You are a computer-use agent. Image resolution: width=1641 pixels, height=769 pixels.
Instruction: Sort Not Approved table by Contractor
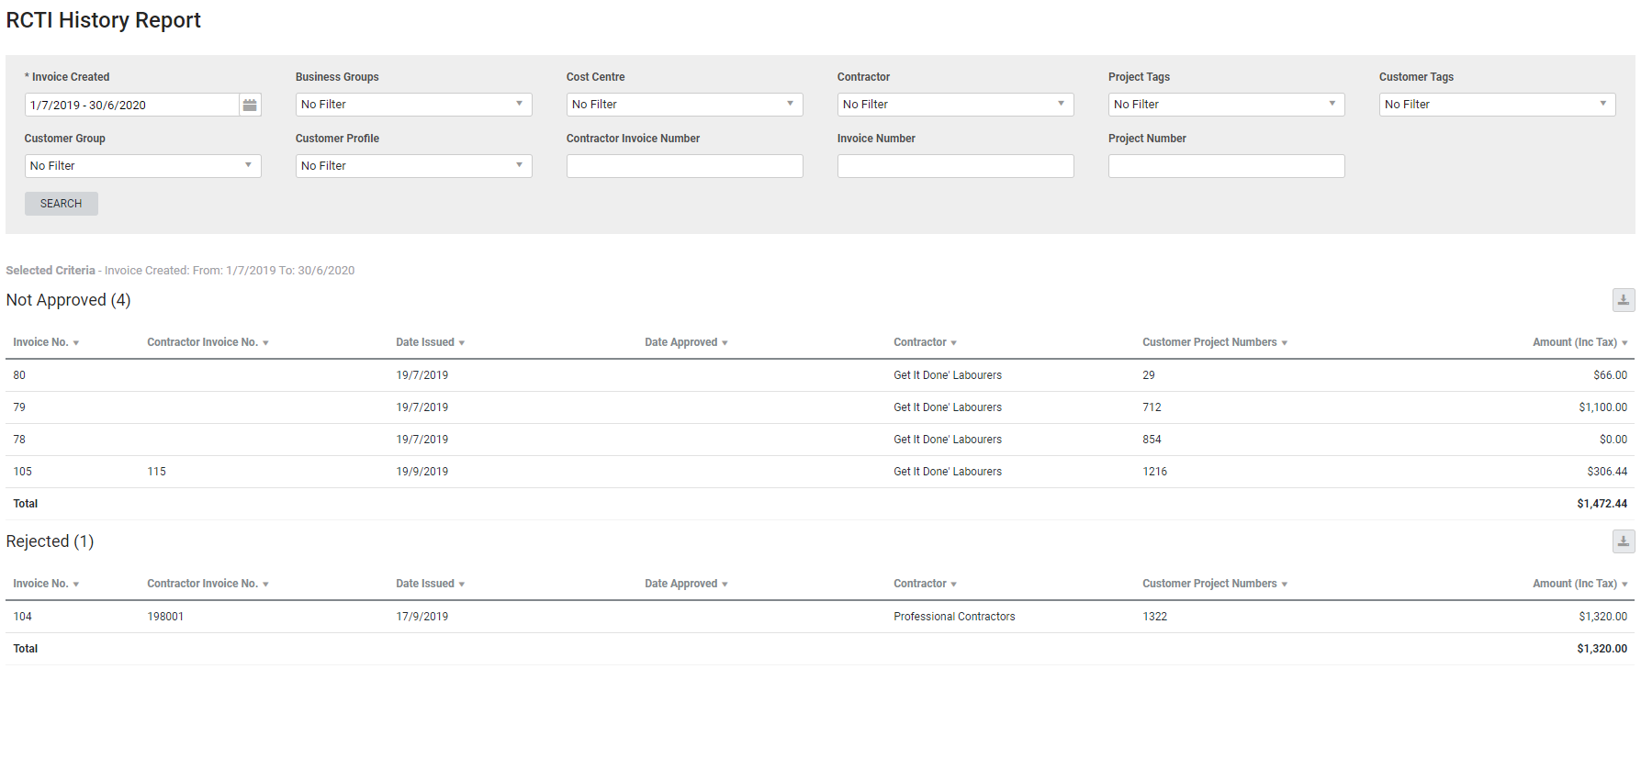click(x=925, y=342)
